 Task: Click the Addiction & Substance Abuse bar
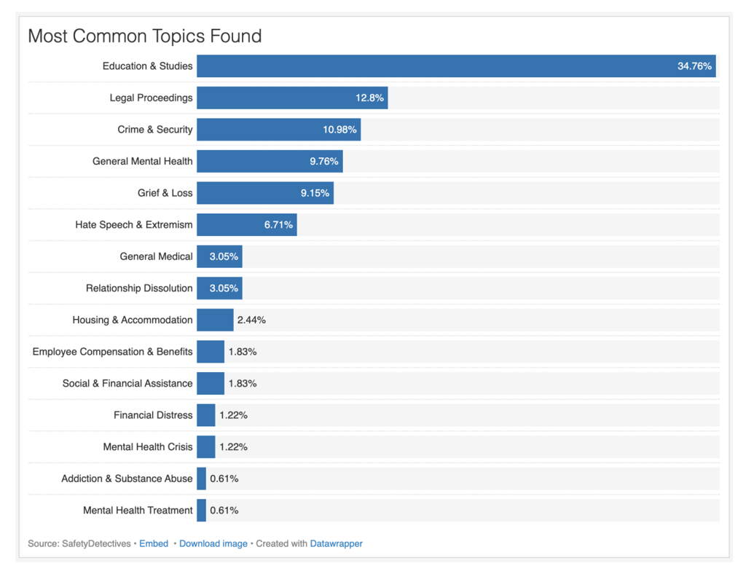(x=201, y=479)
